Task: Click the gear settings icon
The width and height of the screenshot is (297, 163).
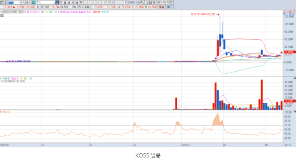Action: (x=154, y=3)
